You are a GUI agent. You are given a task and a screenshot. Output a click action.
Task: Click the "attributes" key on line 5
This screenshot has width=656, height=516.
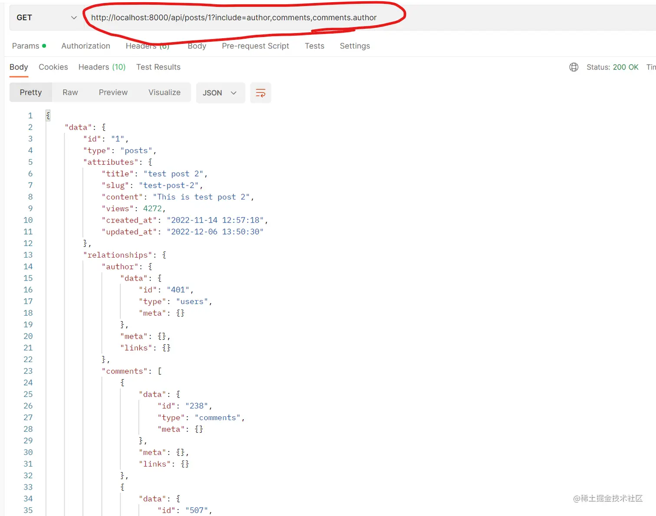(x=111, y=162)
